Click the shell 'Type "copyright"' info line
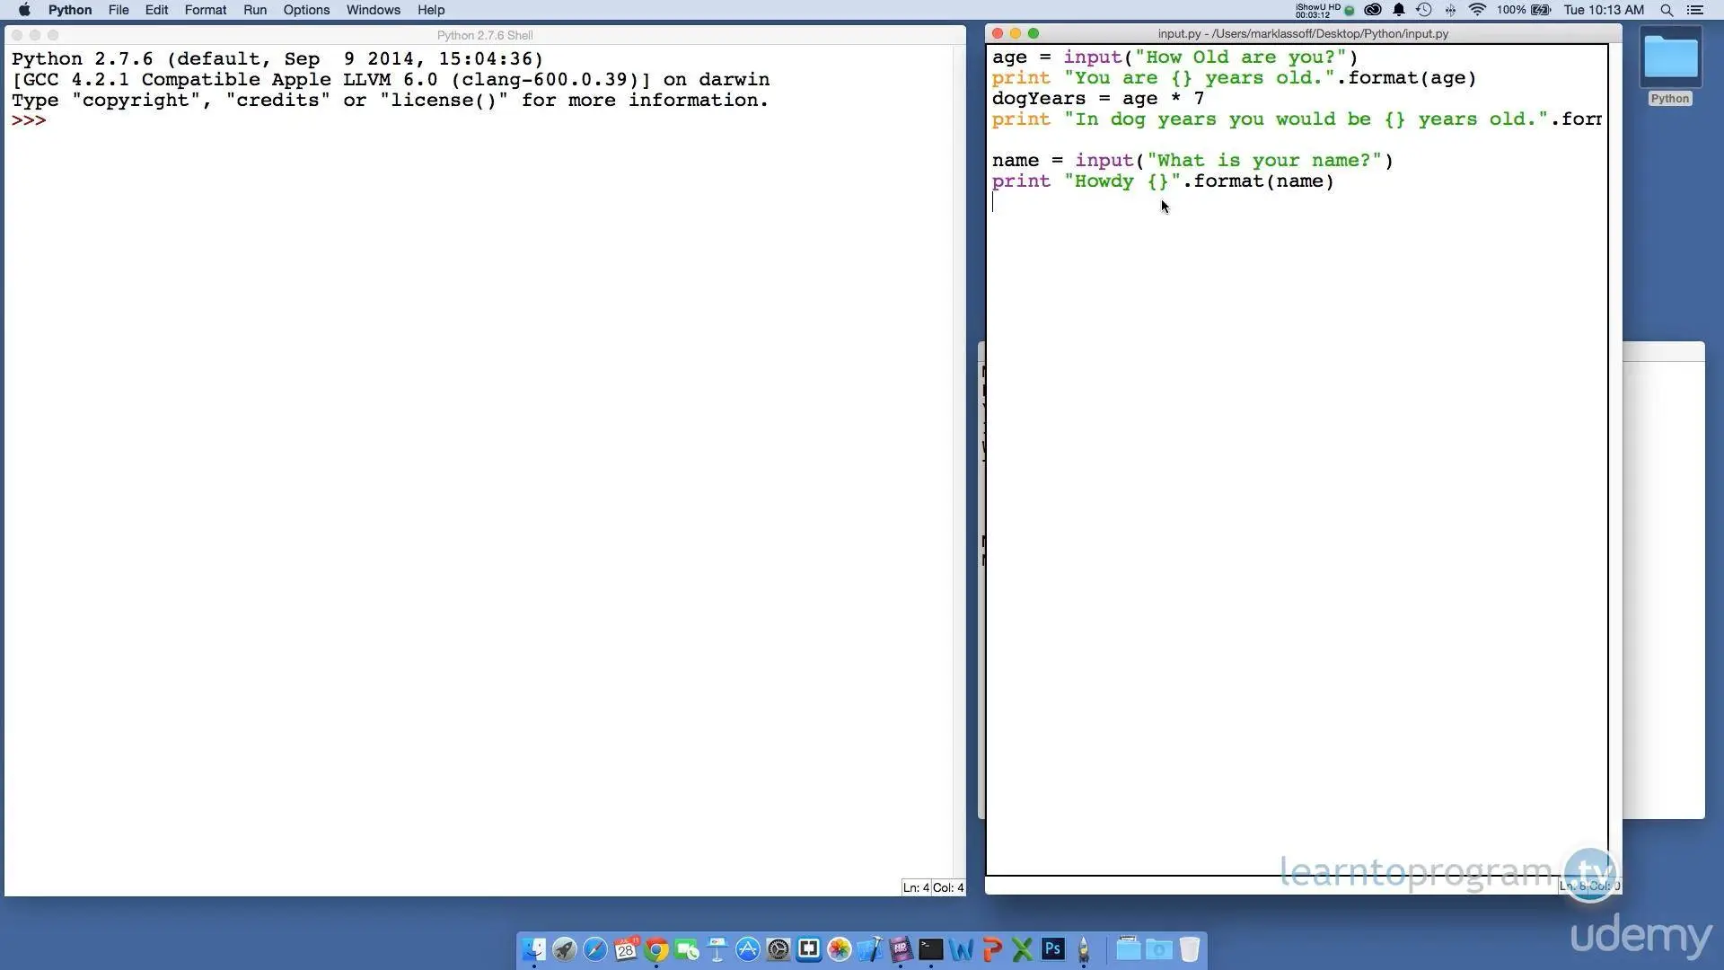This screenshot has width=1724, height=970. click(x=390, y=101)
